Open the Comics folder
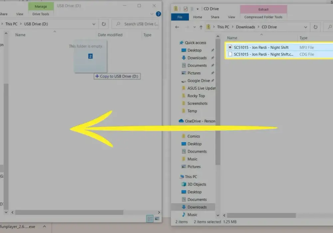333x233 pixels. [193, 136]
